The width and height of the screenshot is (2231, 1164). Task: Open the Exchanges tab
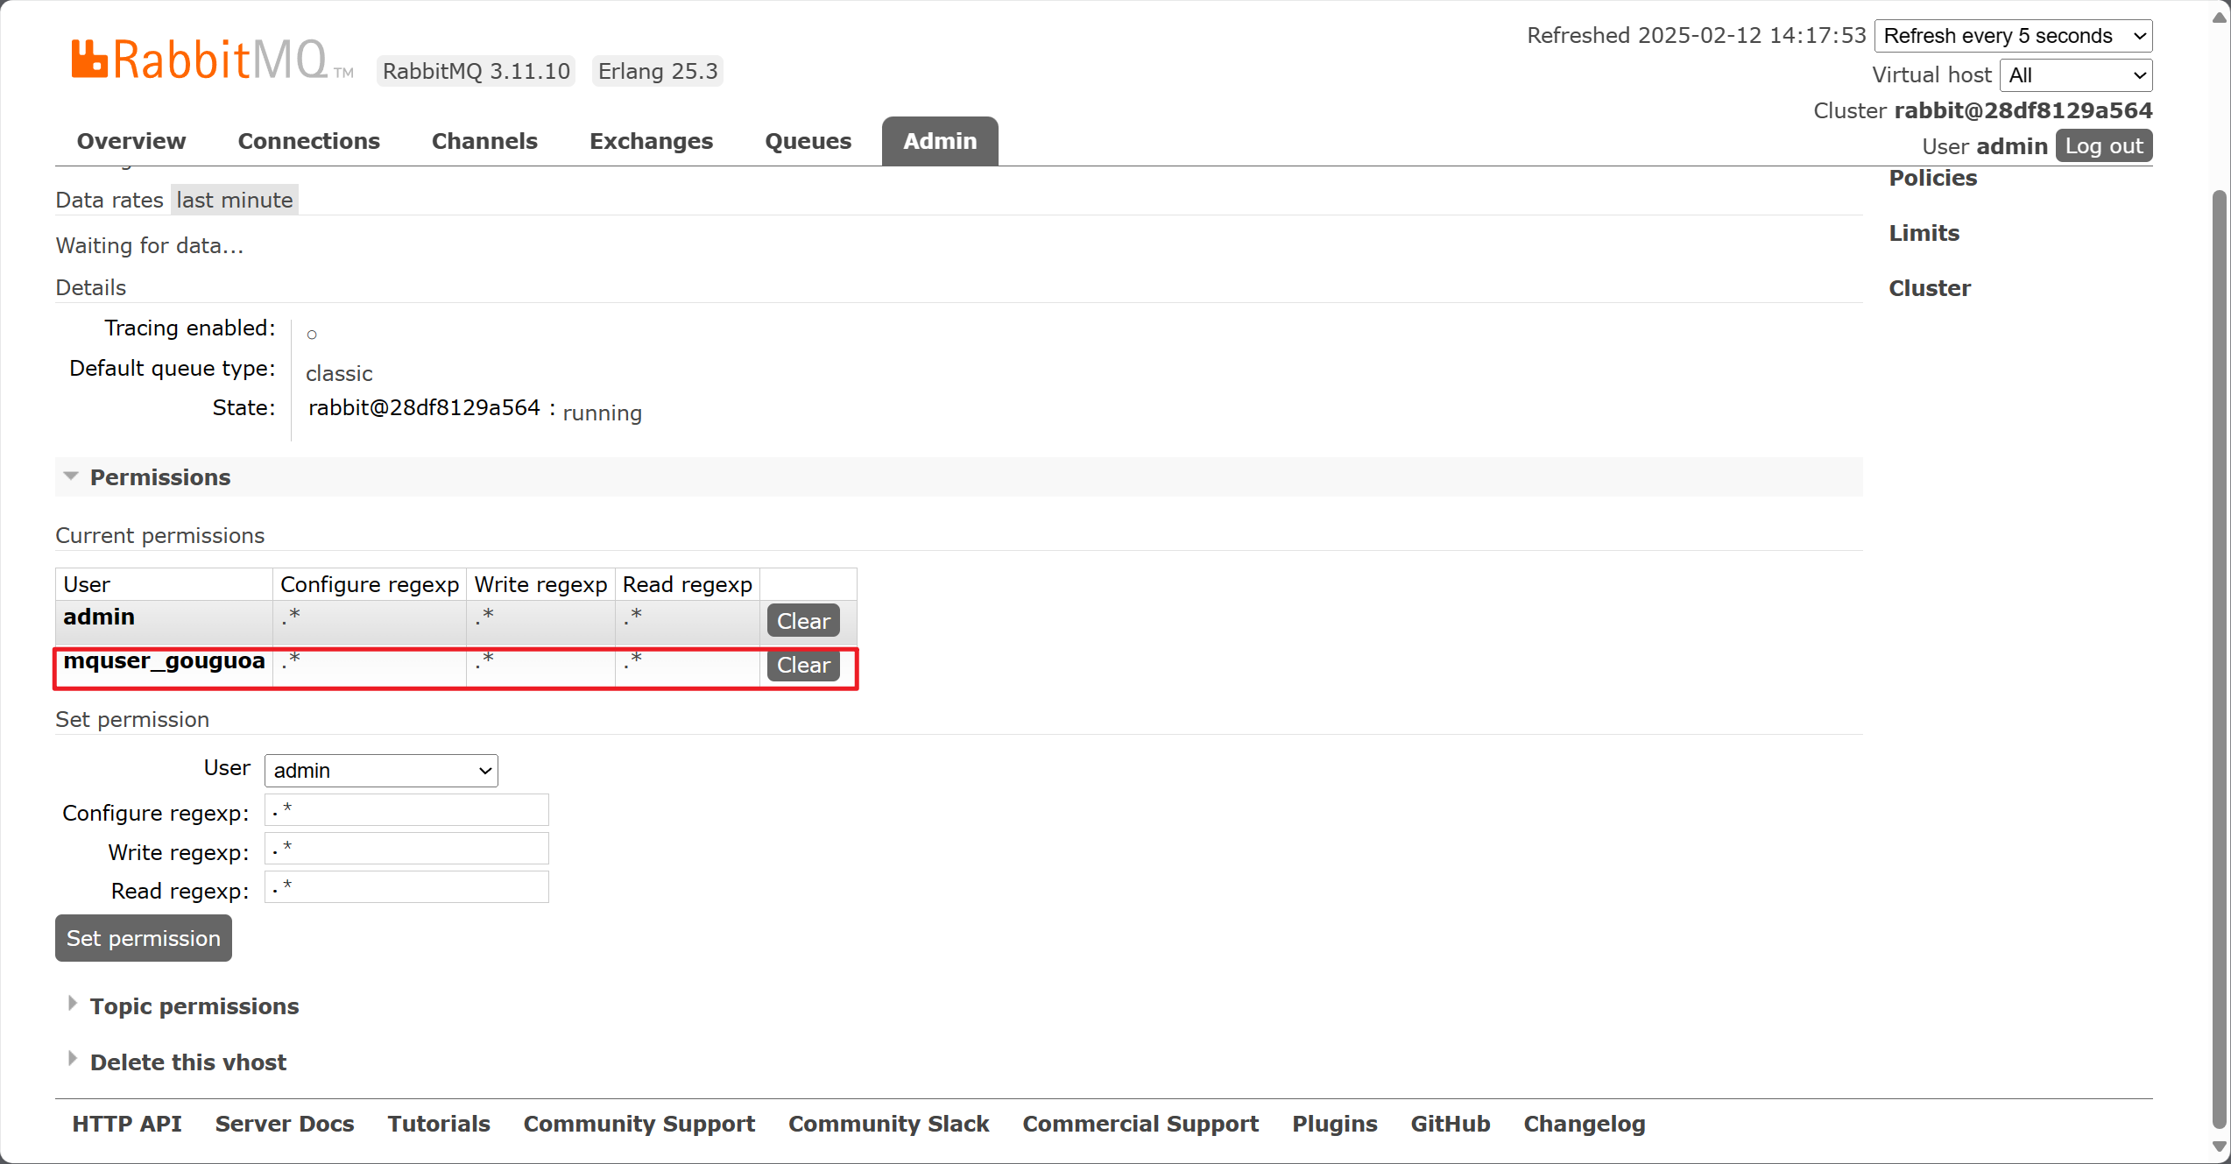(x=651, y=141)
